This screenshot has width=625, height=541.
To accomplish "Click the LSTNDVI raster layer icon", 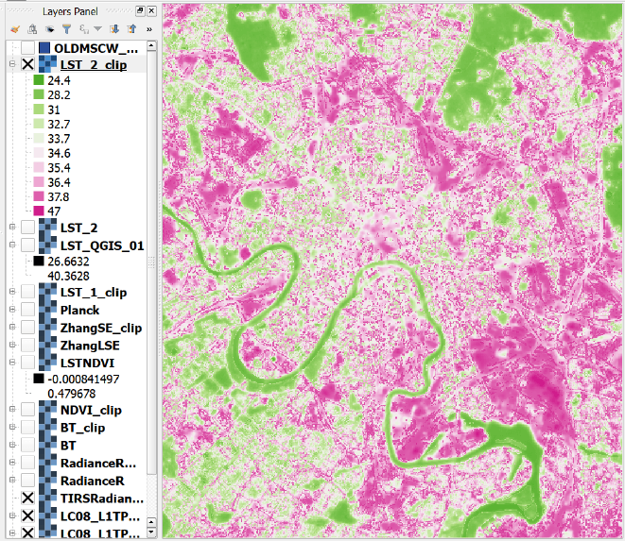I will click(x=47, y=363).
